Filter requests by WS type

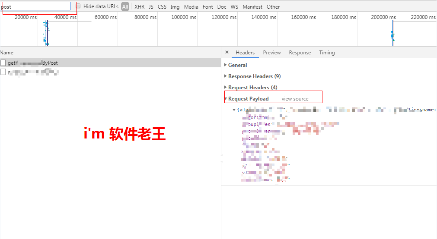click(234, 6)
